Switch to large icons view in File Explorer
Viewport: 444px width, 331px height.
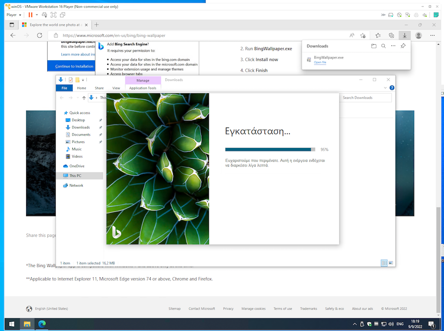coord(391,263)
